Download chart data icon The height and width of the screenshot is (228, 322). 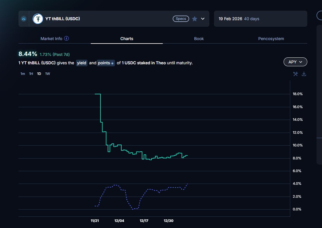304,74
